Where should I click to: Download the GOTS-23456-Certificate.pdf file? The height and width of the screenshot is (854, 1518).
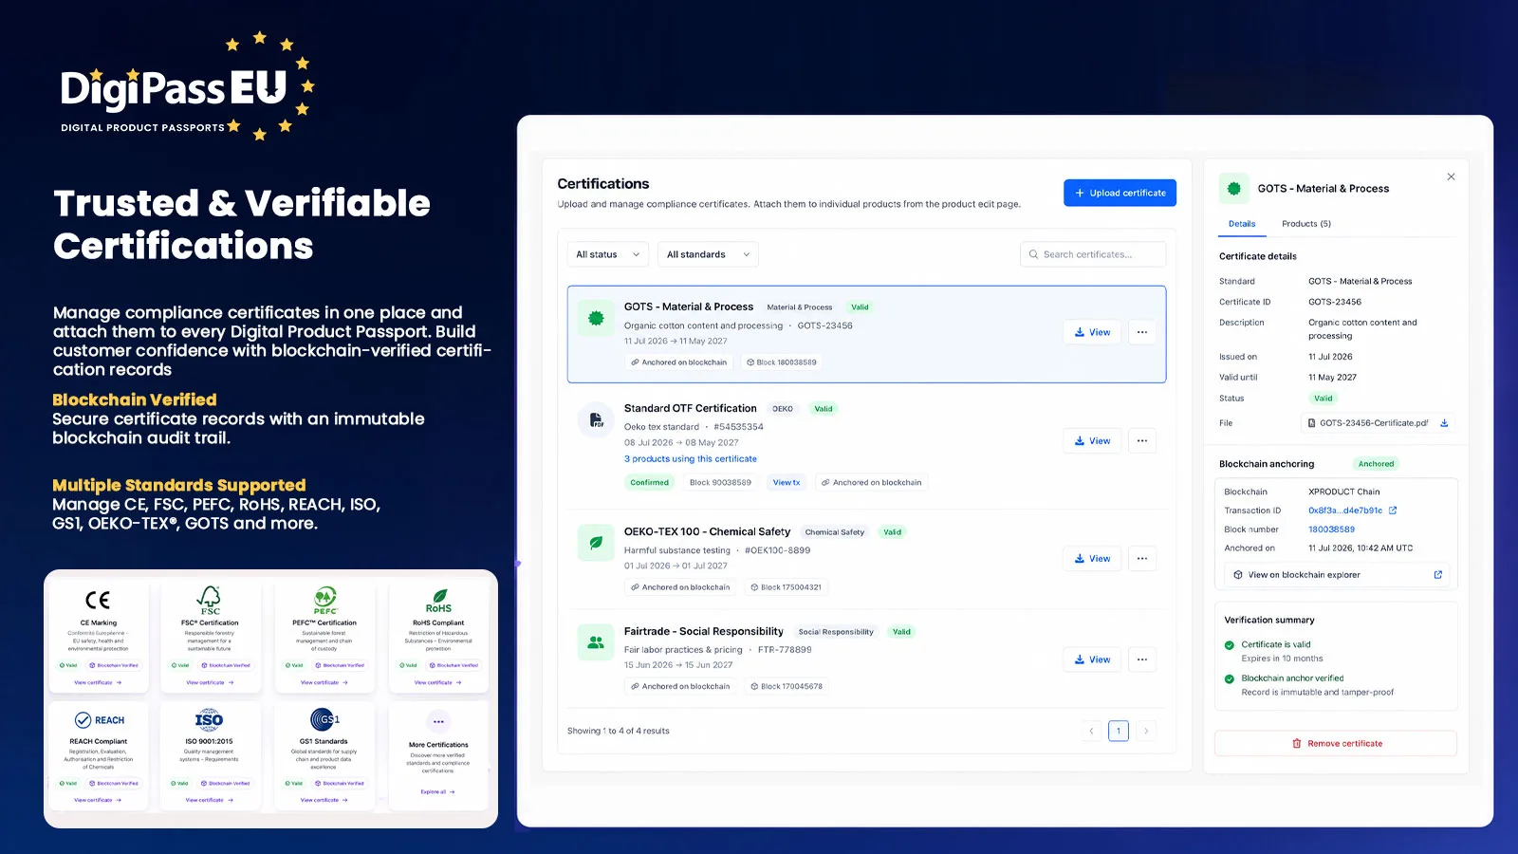1444,423
